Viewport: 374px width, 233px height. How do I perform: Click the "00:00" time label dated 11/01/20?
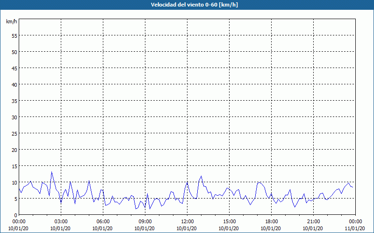point(355,222)
